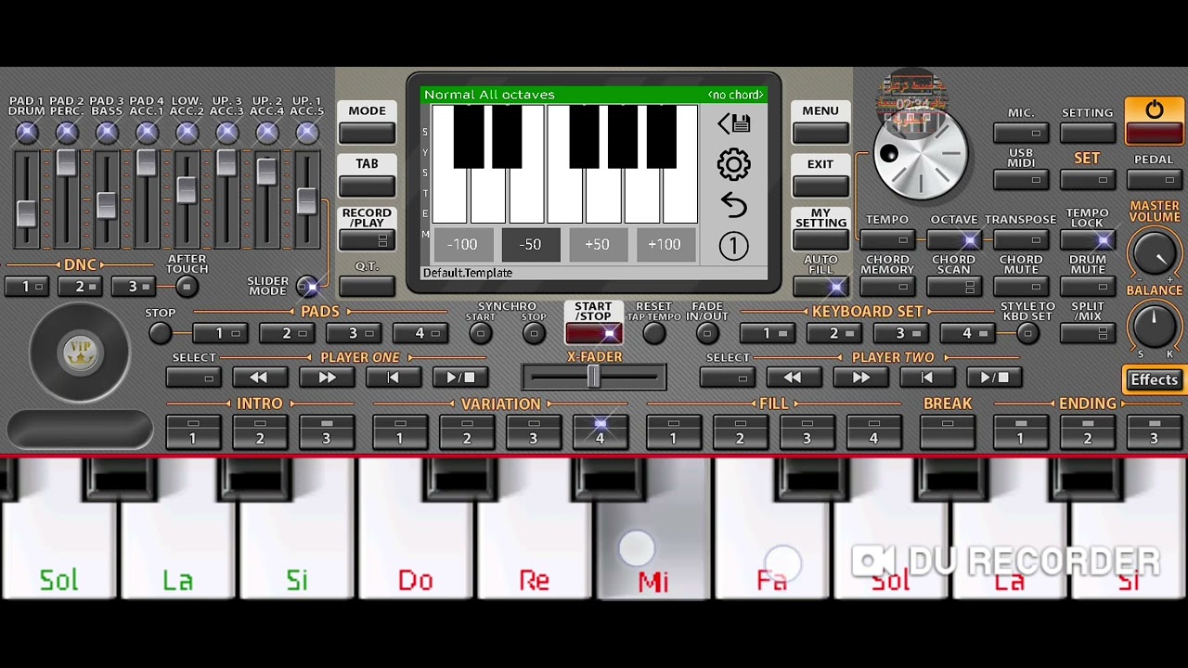Fast-forward Player Two

860,378
